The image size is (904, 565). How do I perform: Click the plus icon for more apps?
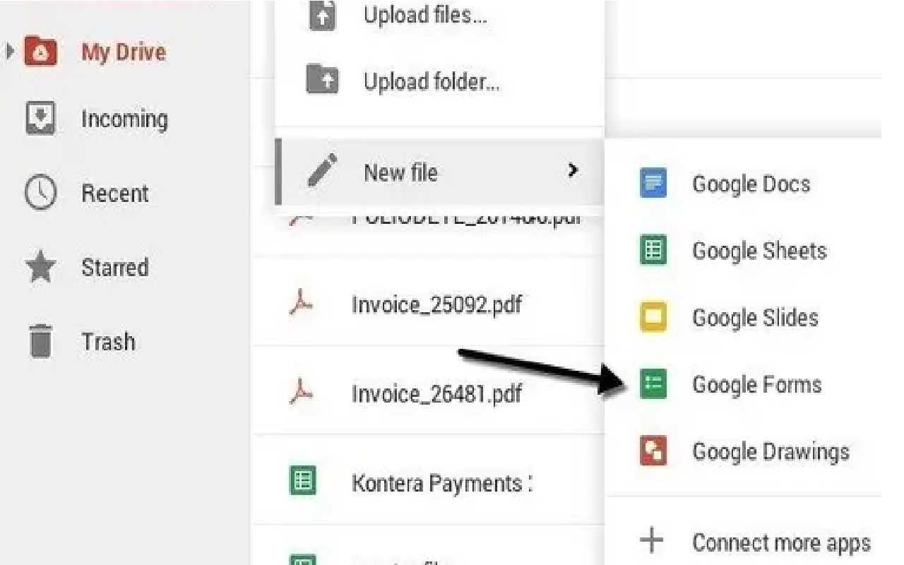coord(651,541)
